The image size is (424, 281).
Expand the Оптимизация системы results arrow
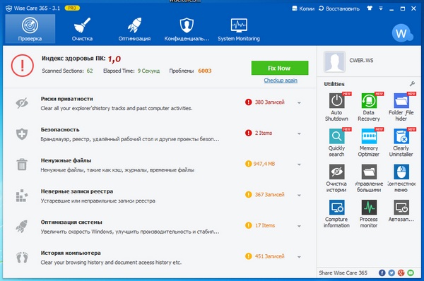[299, 226]
